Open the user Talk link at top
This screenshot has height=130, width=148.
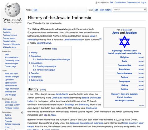tap(111, 2)
